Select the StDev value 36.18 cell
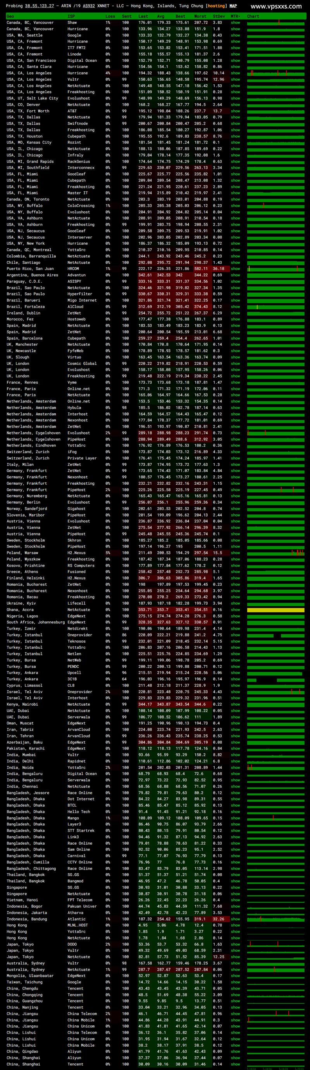This screenshot has width=310, height=1070. point(219,269)
